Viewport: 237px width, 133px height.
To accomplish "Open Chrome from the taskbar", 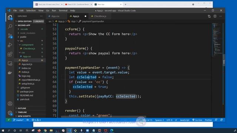I will pyautogui.click(x=45, y=130).
